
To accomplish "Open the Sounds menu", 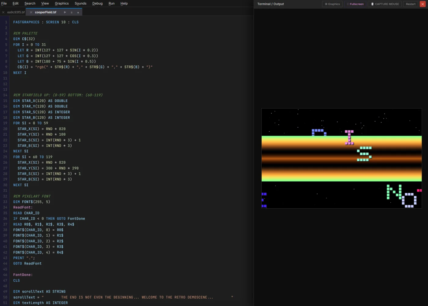I will pyautogui.click(x=80, y=3).
